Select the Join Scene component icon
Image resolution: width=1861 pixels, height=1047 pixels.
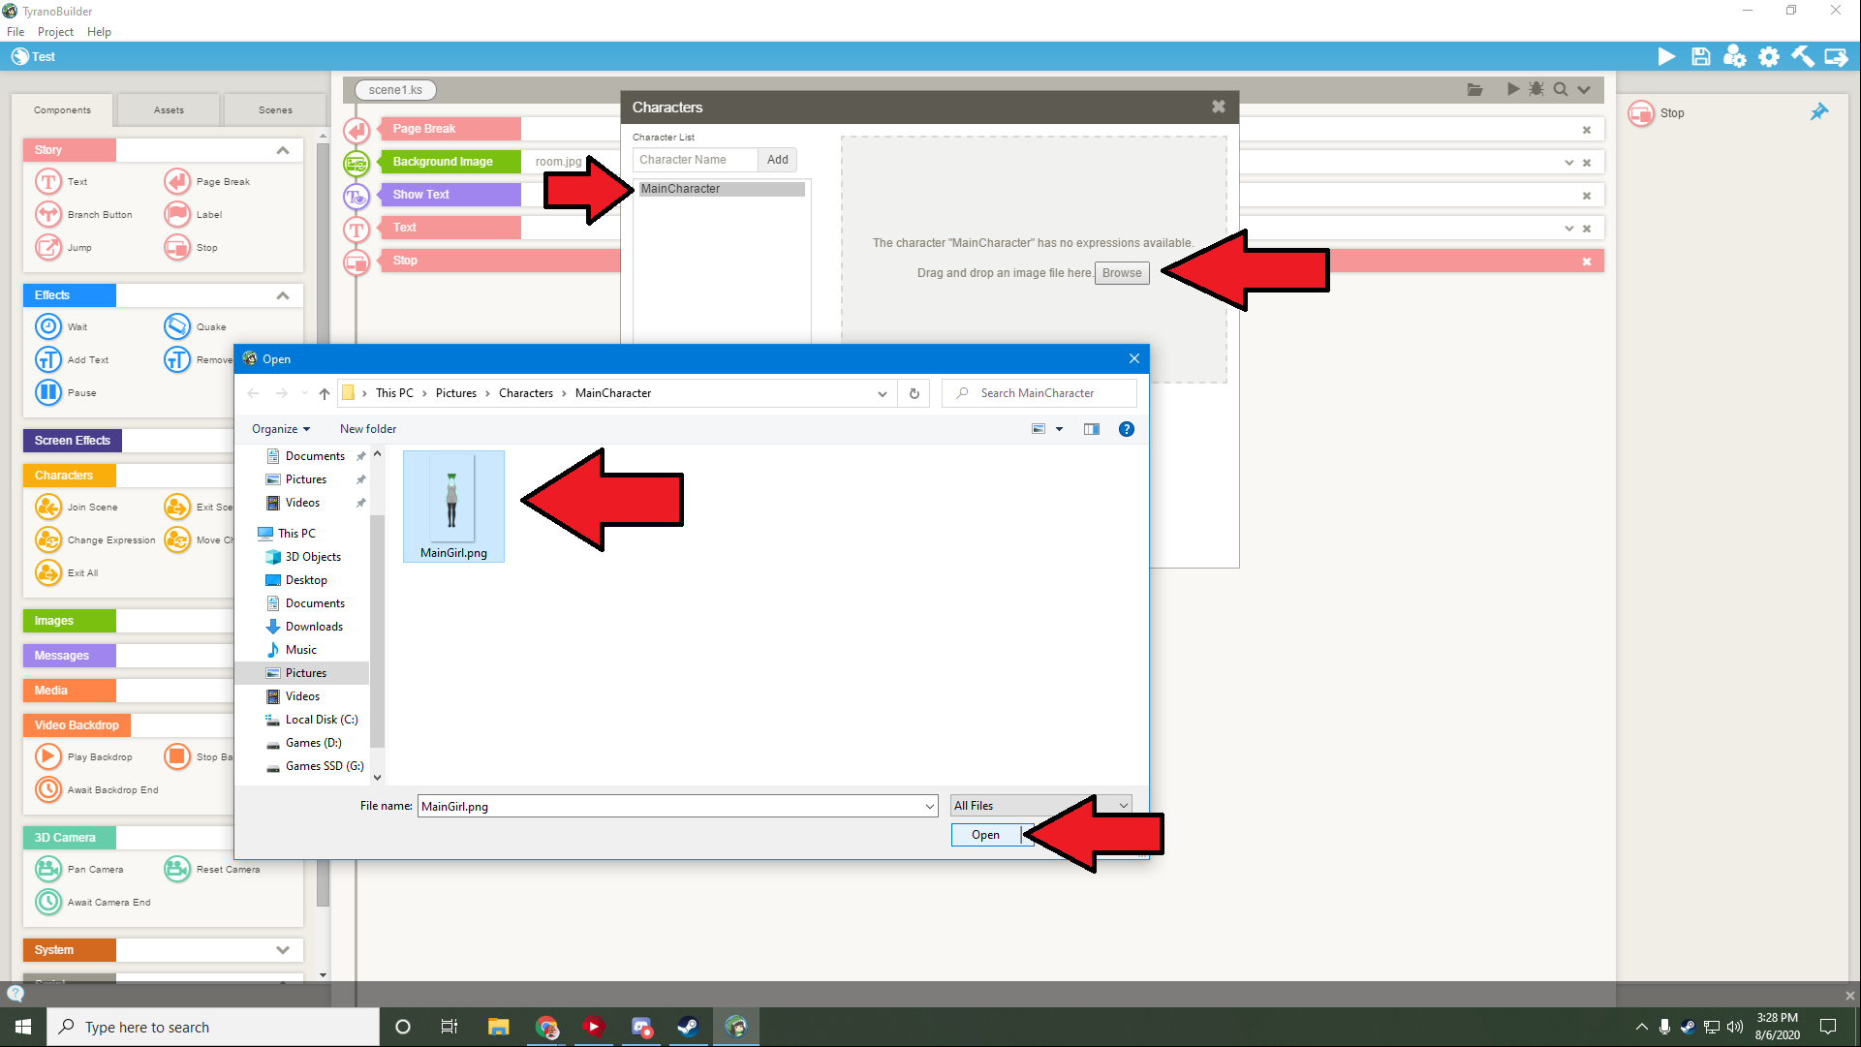coord(48,507)
